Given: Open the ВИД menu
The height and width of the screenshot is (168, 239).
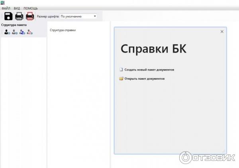Looking at the screenshot, I should click(17, 8).
